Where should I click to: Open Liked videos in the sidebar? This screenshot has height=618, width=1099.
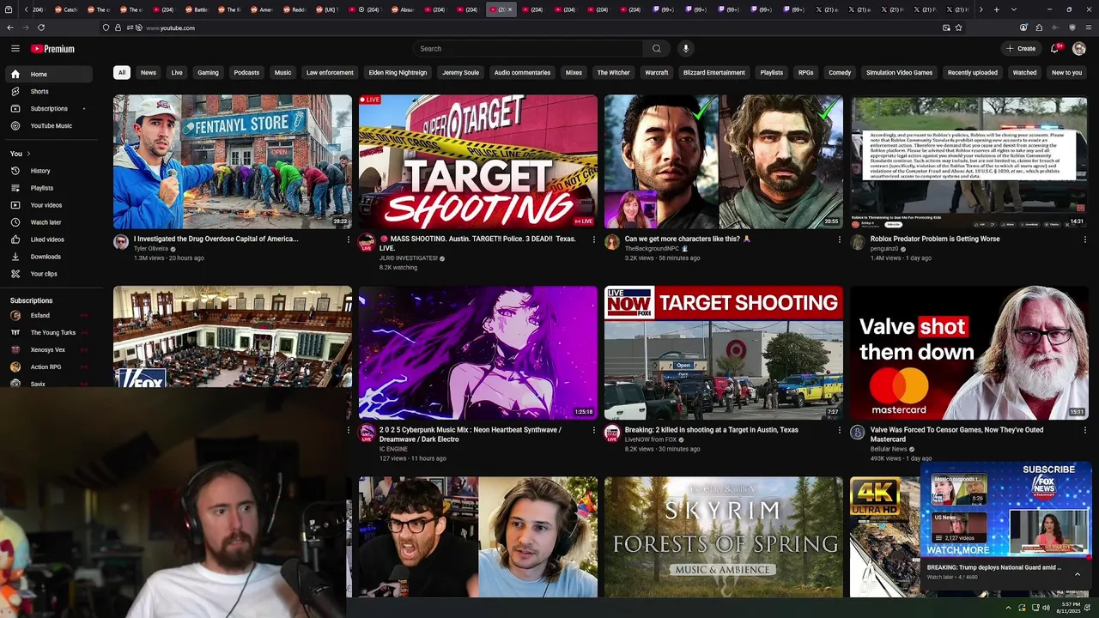[x=47, y=239]
